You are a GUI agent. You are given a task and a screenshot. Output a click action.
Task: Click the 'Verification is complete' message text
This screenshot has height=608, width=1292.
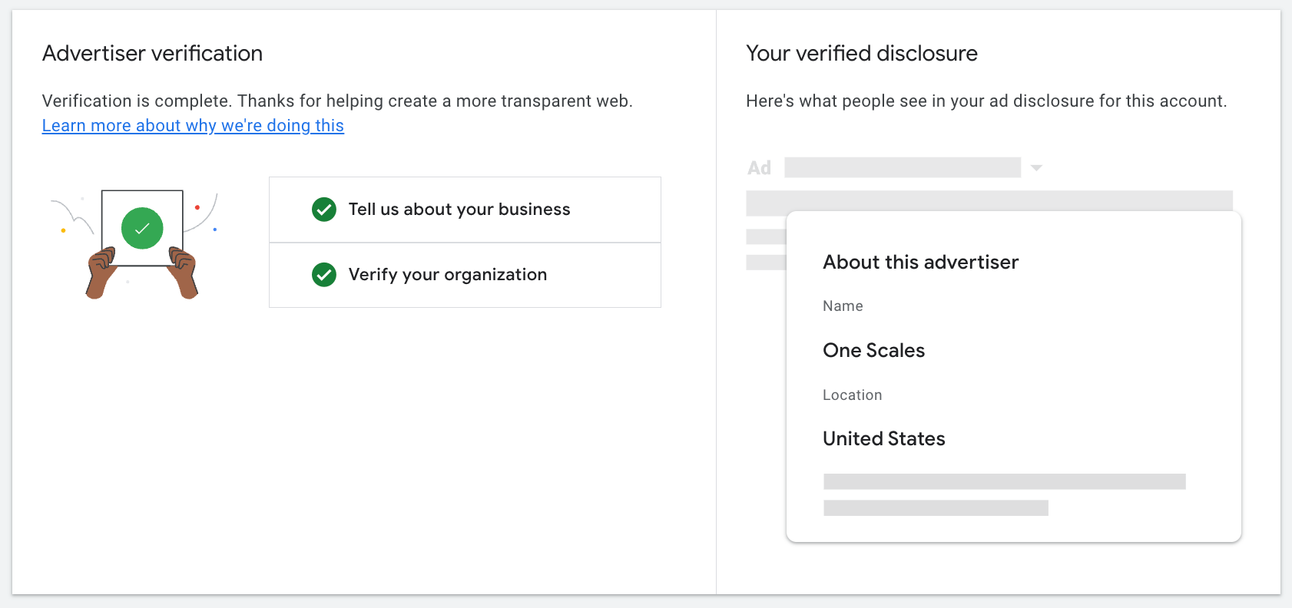click(x=337, y=101)
